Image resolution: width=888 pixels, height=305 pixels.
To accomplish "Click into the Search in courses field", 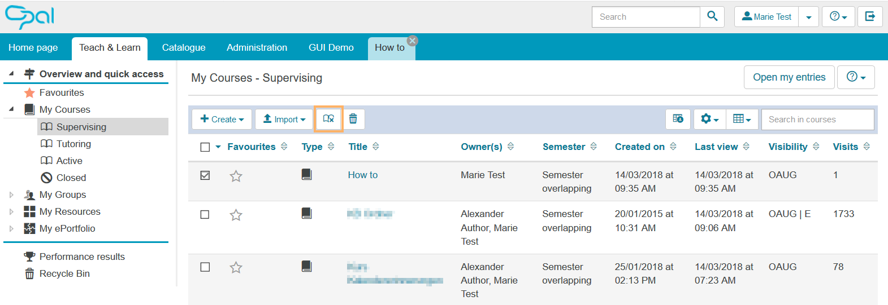I will 817,120.
